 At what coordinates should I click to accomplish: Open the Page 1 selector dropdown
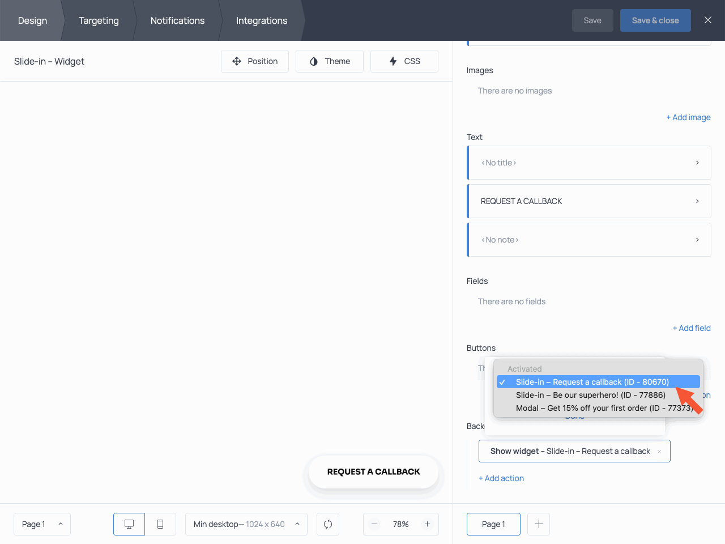click(42, 524)
